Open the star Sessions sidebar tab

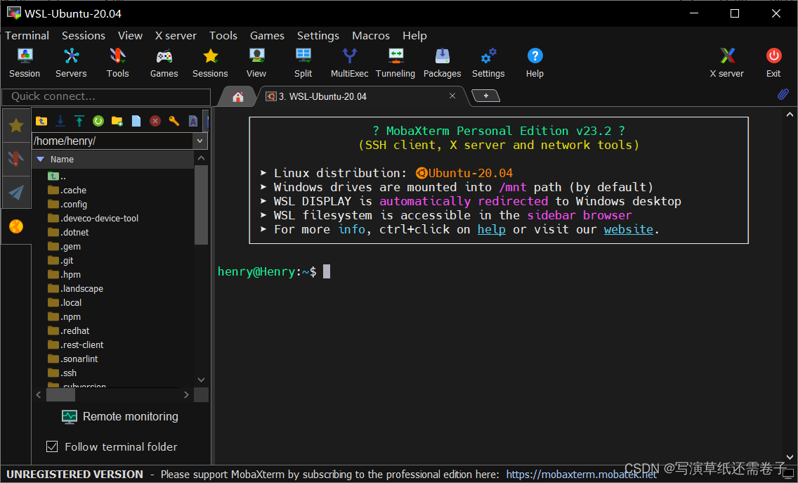pos(16,125)
